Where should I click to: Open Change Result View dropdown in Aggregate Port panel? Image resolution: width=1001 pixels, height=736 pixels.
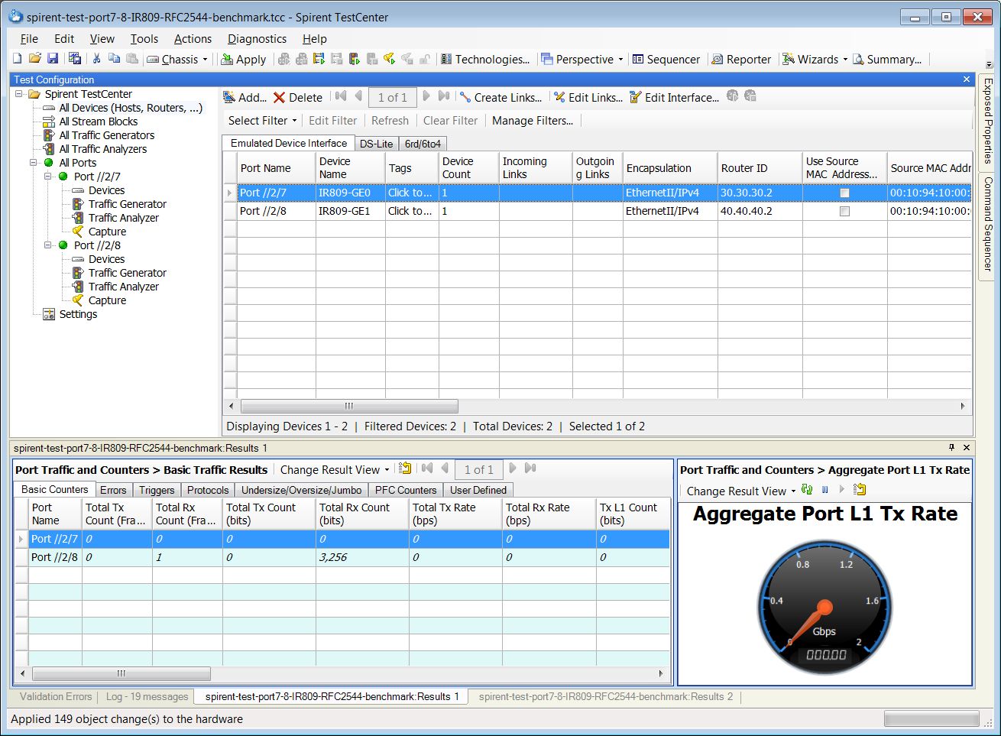pyautogui.click(x=740, y=491)
